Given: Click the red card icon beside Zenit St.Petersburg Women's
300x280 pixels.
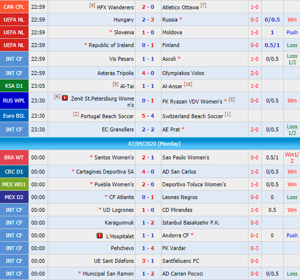Looking at the screenshot, I should (65, 98).
